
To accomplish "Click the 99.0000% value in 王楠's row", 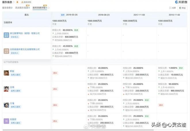I will coord(174,84).
